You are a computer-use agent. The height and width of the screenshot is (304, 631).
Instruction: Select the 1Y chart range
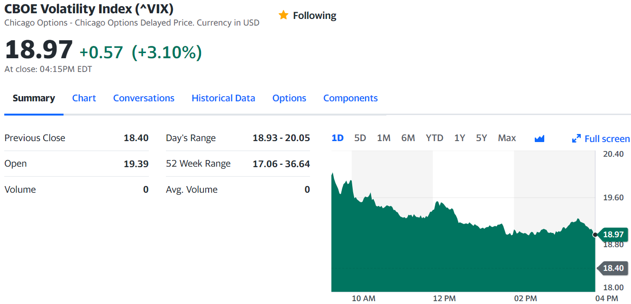click(459, 138)
